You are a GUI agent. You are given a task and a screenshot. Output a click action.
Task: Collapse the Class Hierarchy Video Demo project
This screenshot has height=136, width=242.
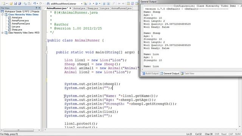[x=2, y=14]
